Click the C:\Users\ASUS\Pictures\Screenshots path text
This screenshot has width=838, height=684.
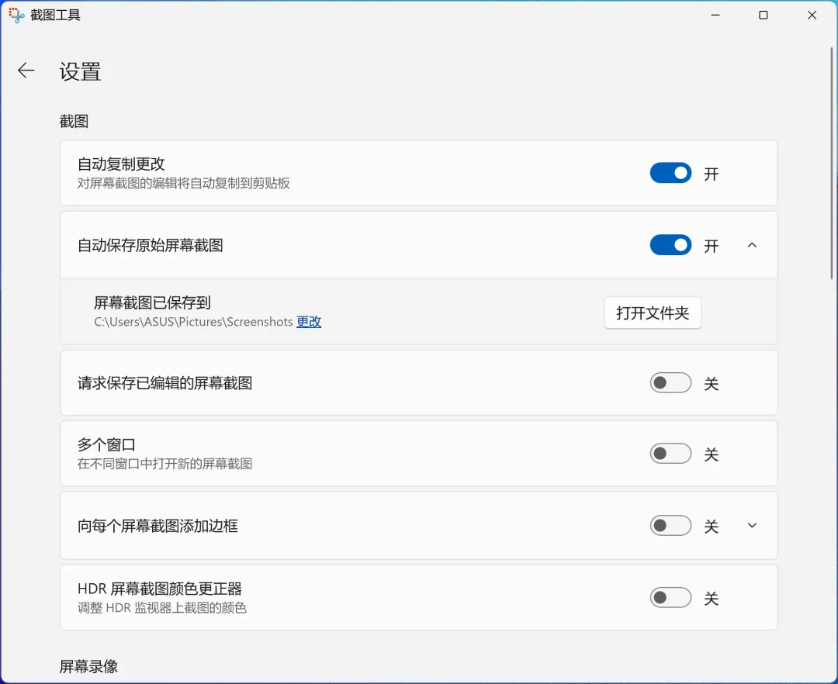[194, 322]
